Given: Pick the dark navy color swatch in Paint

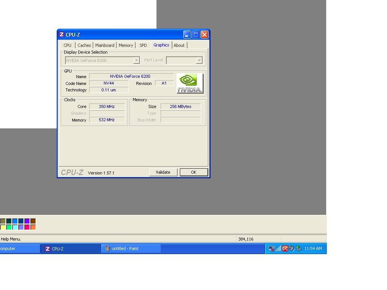Looking at the screenshot, I should coord(21,221).
